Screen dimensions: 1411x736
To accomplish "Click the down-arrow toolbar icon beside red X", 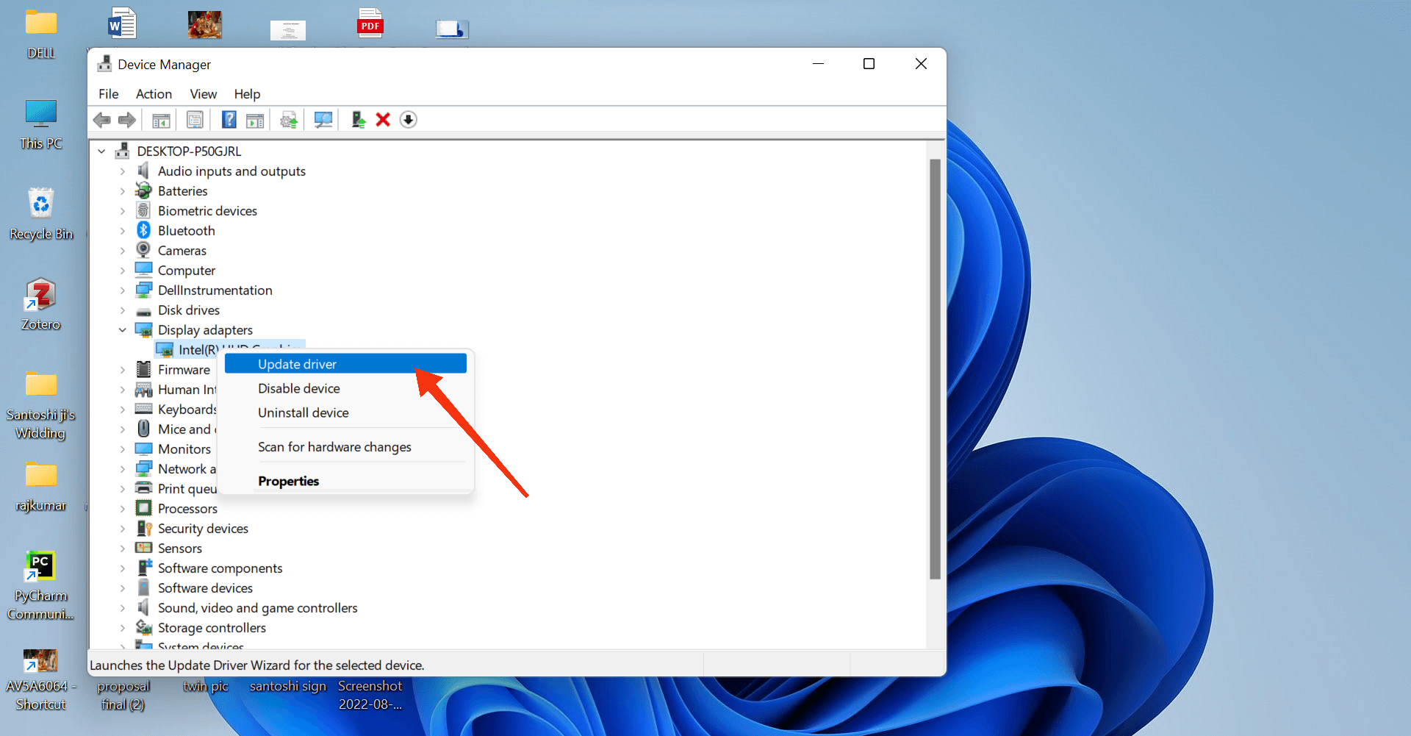I will pyautogui.click(x=409, y=120).
